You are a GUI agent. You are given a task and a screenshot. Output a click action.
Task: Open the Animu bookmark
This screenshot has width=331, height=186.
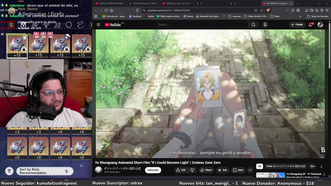[x=188, y=16]
